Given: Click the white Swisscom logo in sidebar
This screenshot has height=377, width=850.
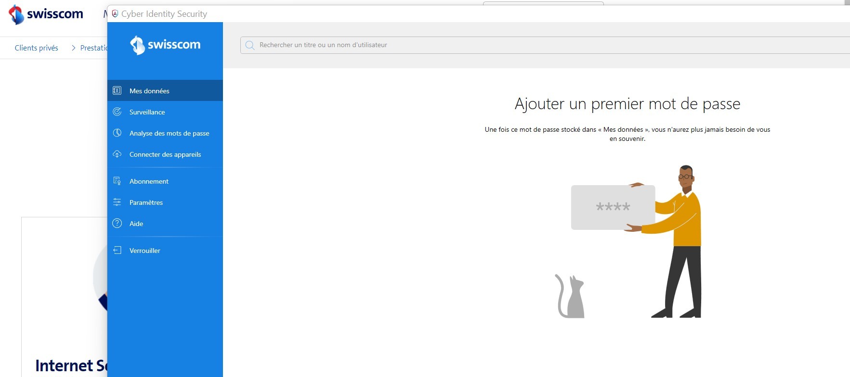Looking at the screenshot, I should [165, 45].
